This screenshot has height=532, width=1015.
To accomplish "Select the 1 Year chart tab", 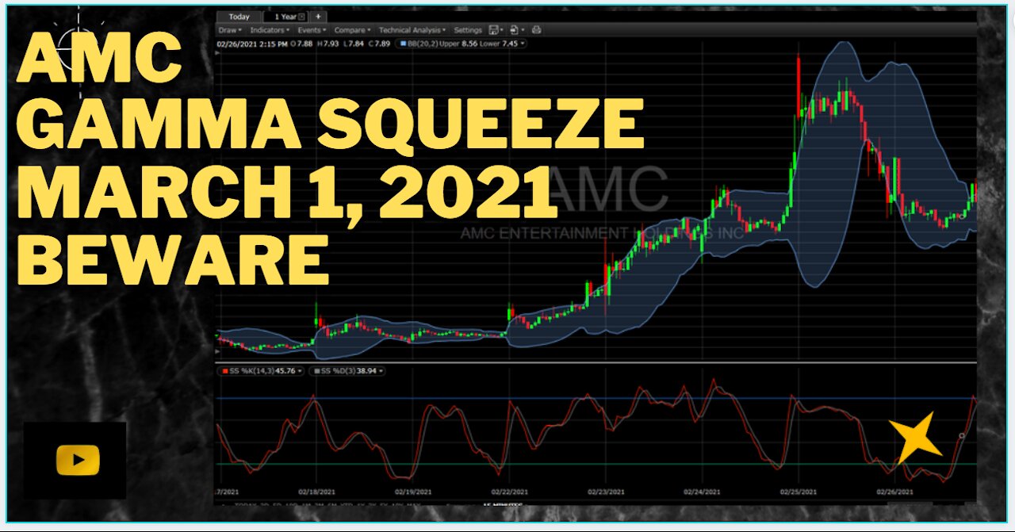I will [x=286, y=17].
